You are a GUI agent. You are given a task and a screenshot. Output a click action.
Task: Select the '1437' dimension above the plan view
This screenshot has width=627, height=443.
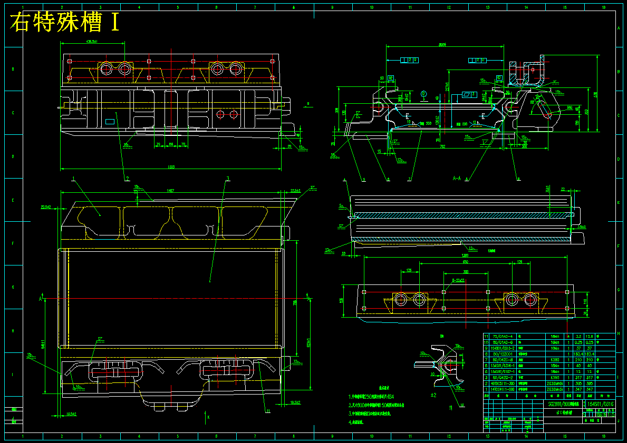pos(171,191)
